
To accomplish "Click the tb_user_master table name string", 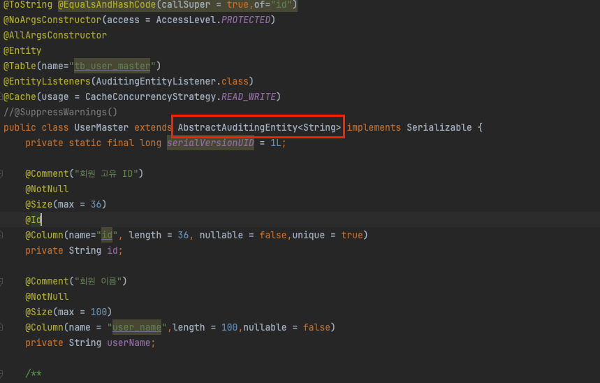I will tap(112, 66).
